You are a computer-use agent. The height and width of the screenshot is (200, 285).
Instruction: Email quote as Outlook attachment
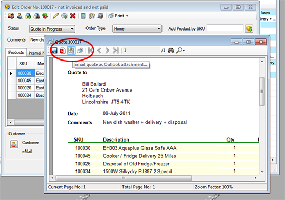pyautogui.click(x=71, y=51)
